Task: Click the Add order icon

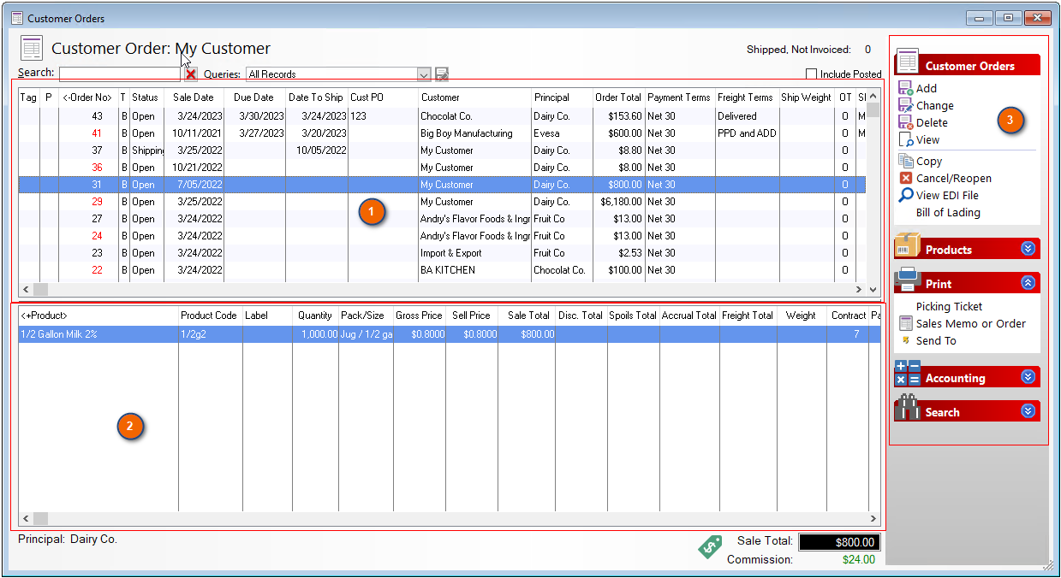Action: (x=905, y=88)
